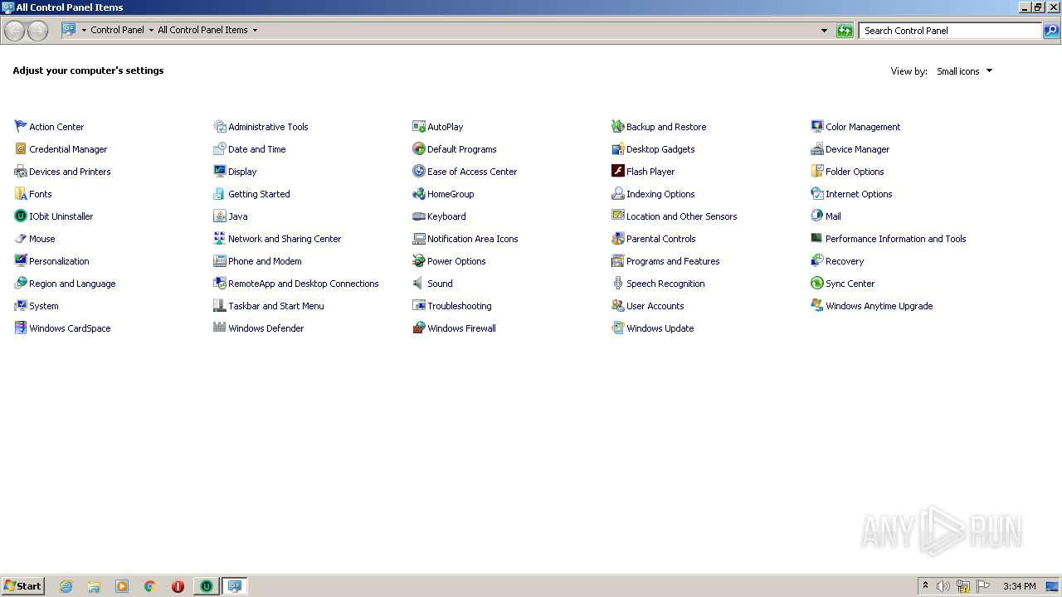Screen dimensions: 1062x597
Task: Open Region and Language link
Action: pos(72,284)
